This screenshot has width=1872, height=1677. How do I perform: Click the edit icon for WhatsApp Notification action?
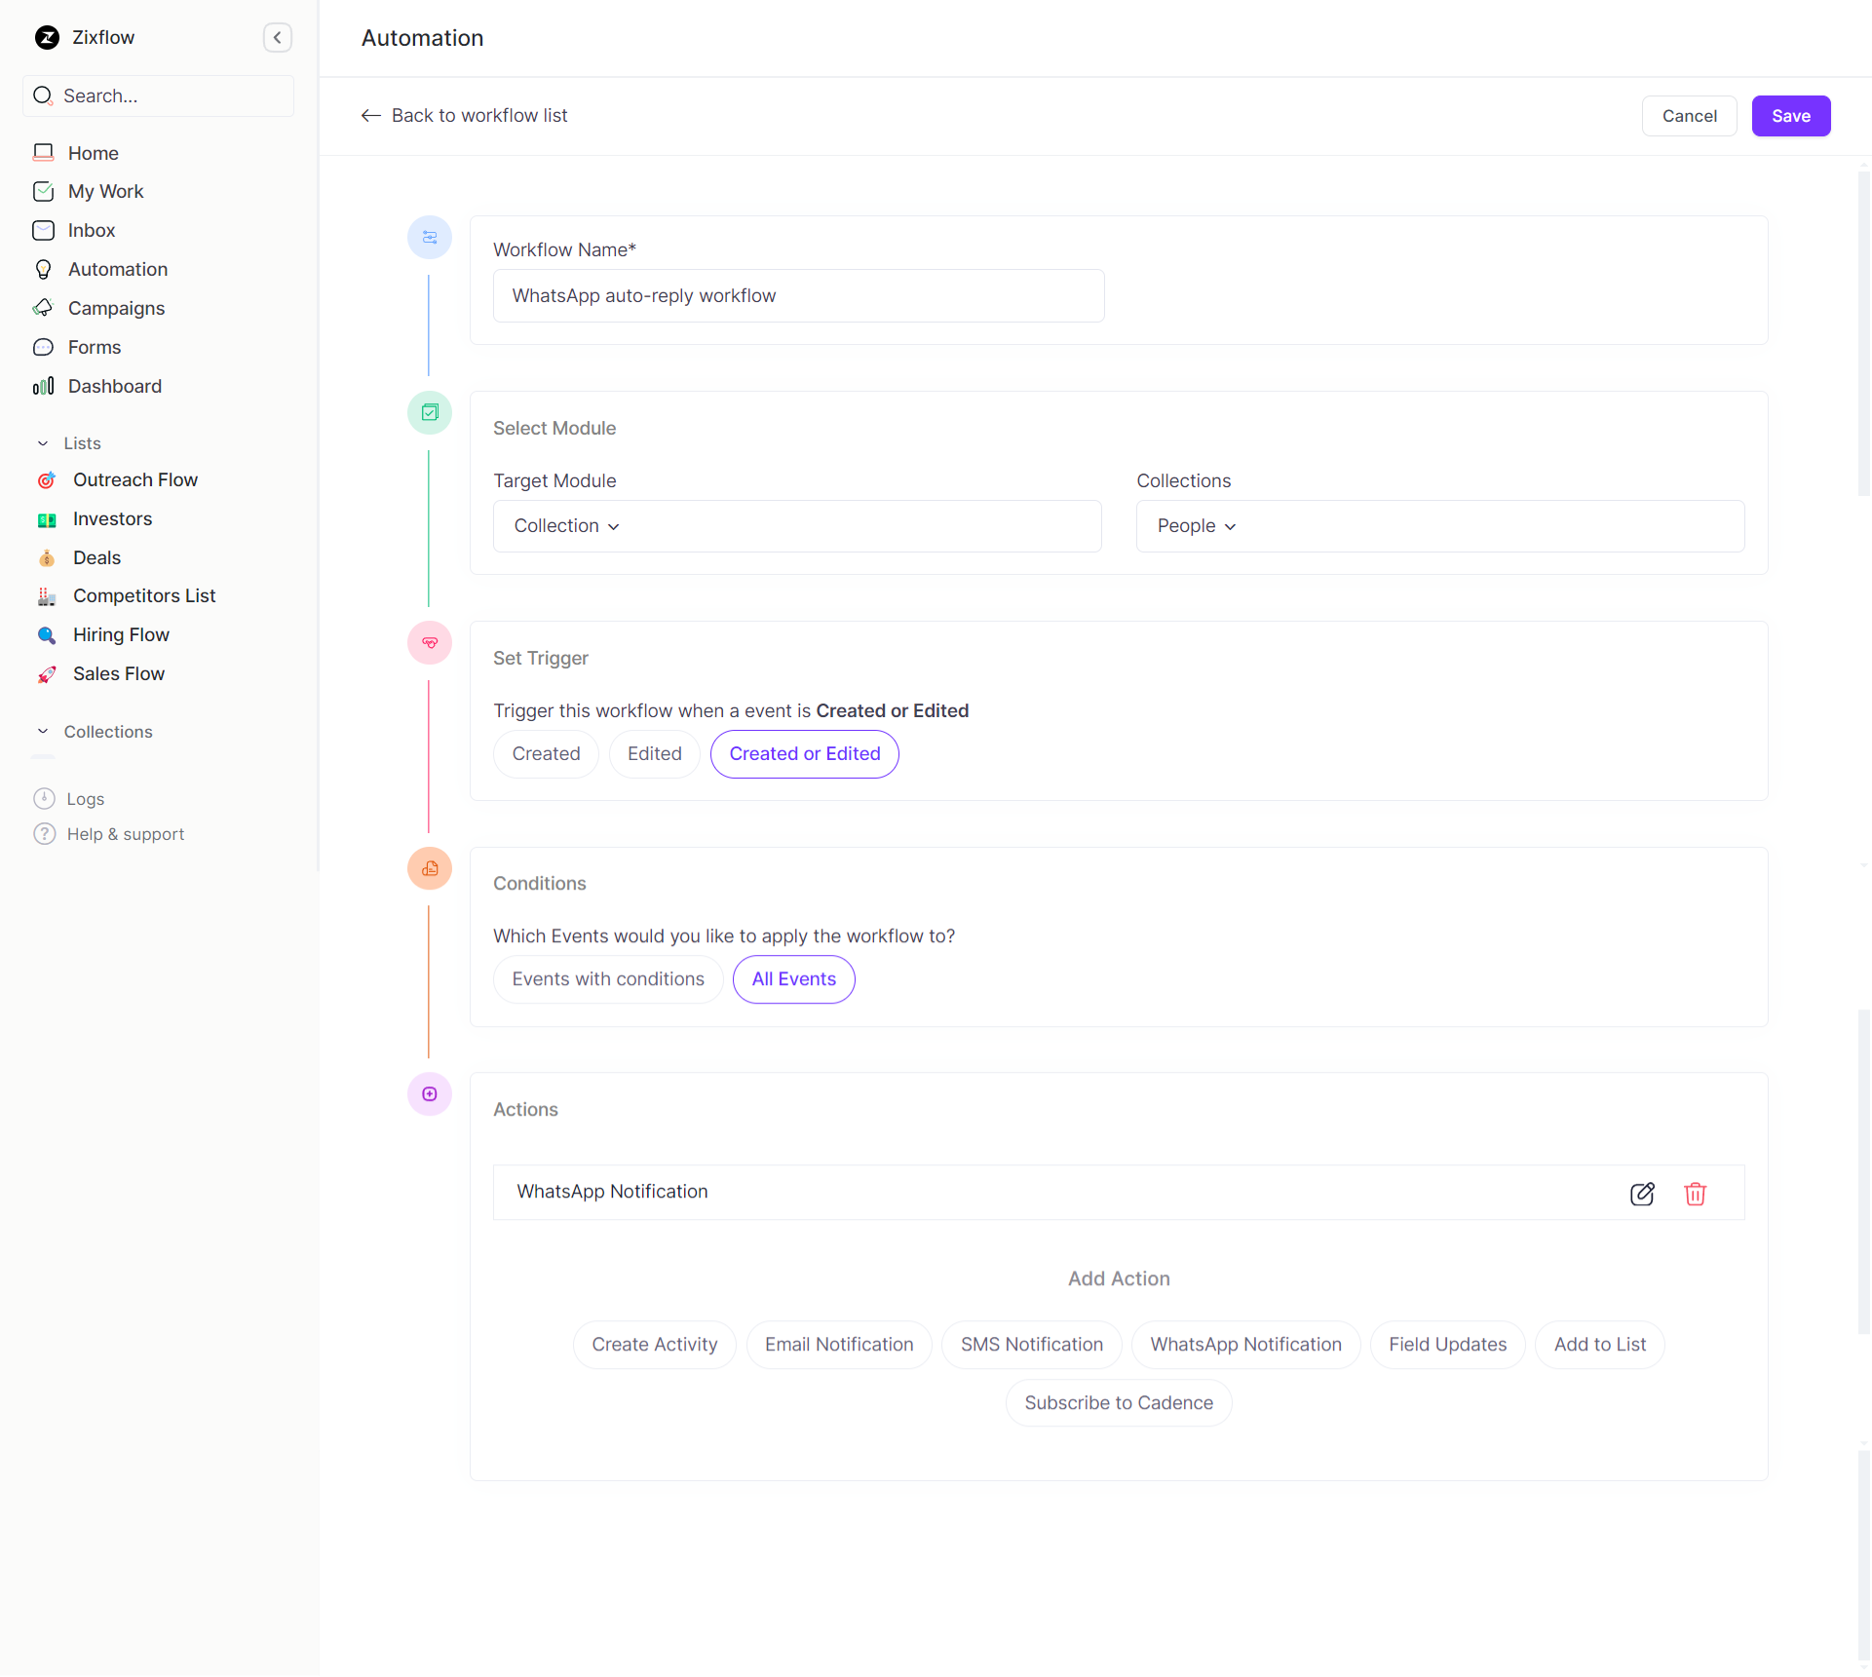pos(1642,1194)
